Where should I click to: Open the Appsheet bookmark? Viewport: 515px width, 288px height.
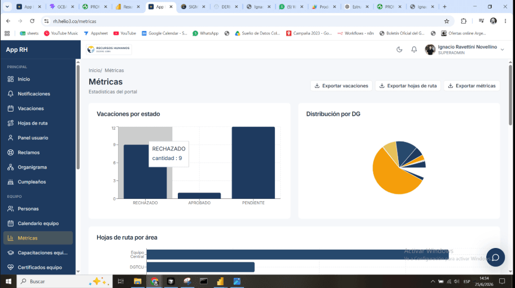pyautogui.click(x=95, y=33)
